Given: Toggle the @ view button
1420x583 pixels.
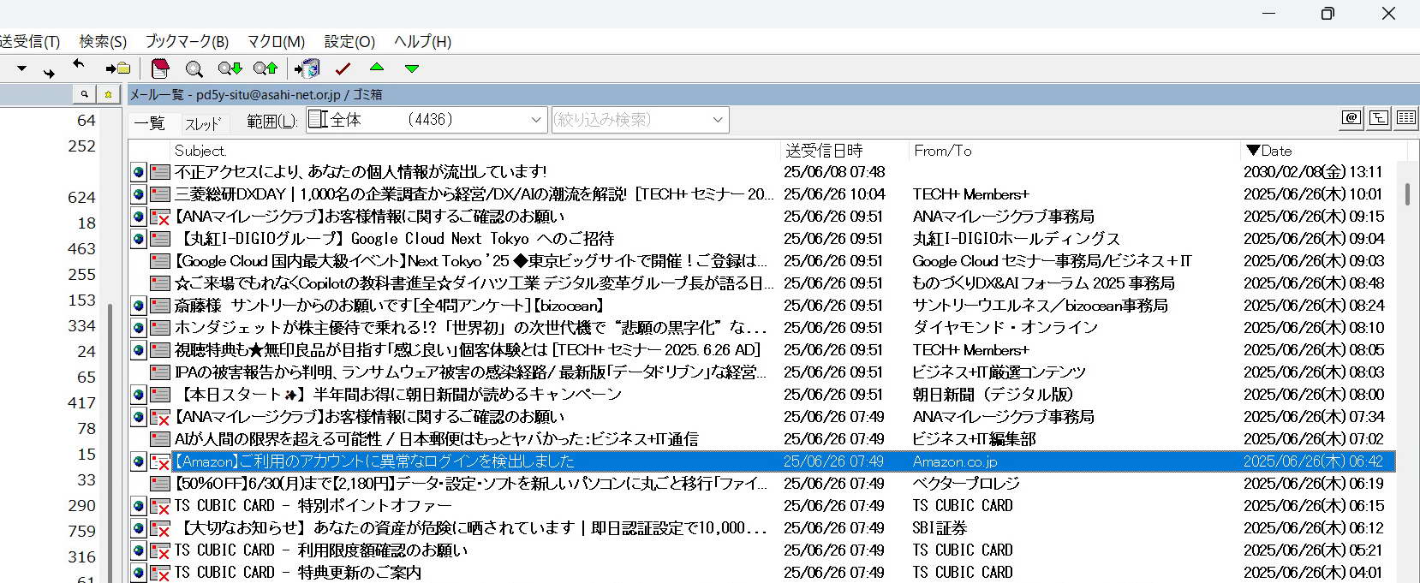Looking at the screenshot, I should click(x=1351, y=118).
